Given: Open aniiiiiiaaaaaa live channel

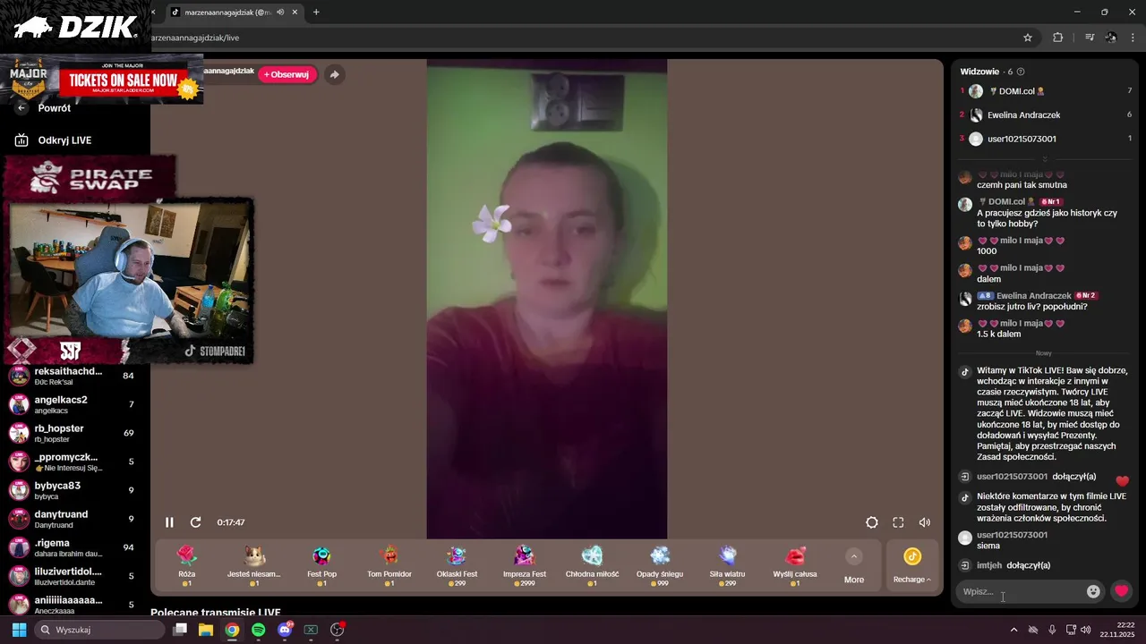Looking at the screenshot, I should coord(72,604).
